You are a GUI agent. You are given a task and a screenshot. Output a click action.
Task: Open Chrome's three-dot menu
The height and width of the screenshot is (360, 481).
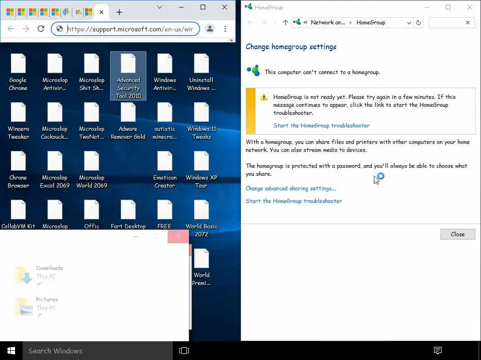pyautogui.click(x=225, y=29)
